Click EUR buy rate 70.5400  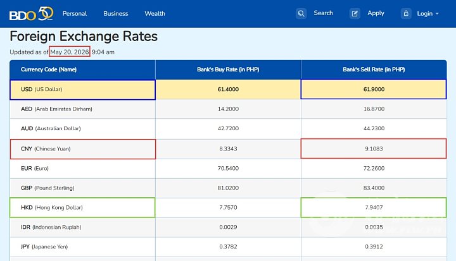coord(228,168)
